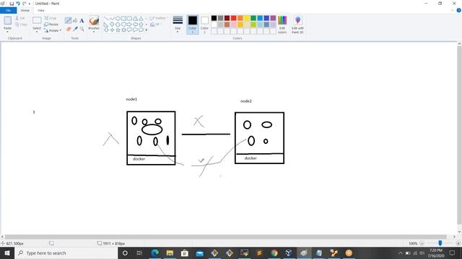Select the Color picker eyedropper tool
This screenshot has width=462, height=259.
tap(75, 29)
